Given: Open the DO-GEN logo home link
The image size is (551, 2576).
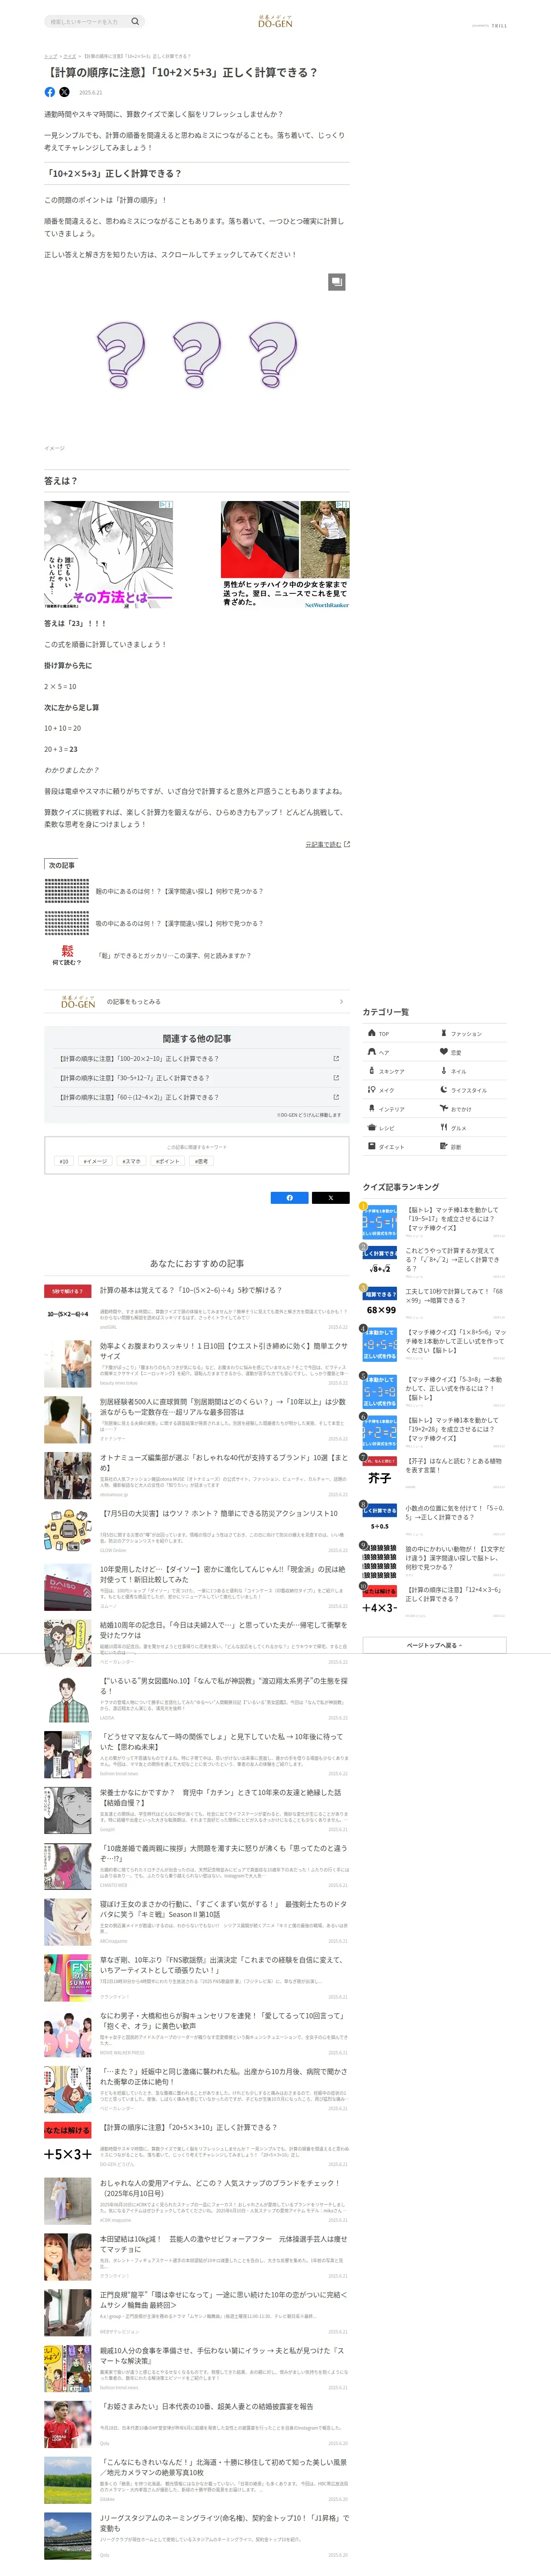Looking at the screenshot, I should (275, 21).
